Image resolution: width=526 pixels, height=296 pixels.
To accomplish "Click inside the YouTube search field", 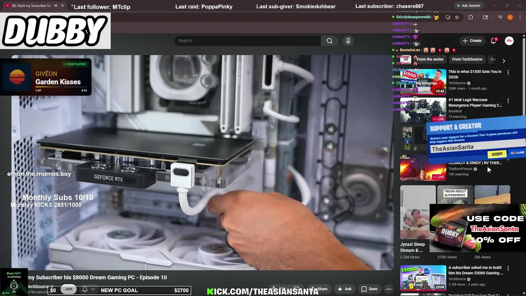I will 248,41.
